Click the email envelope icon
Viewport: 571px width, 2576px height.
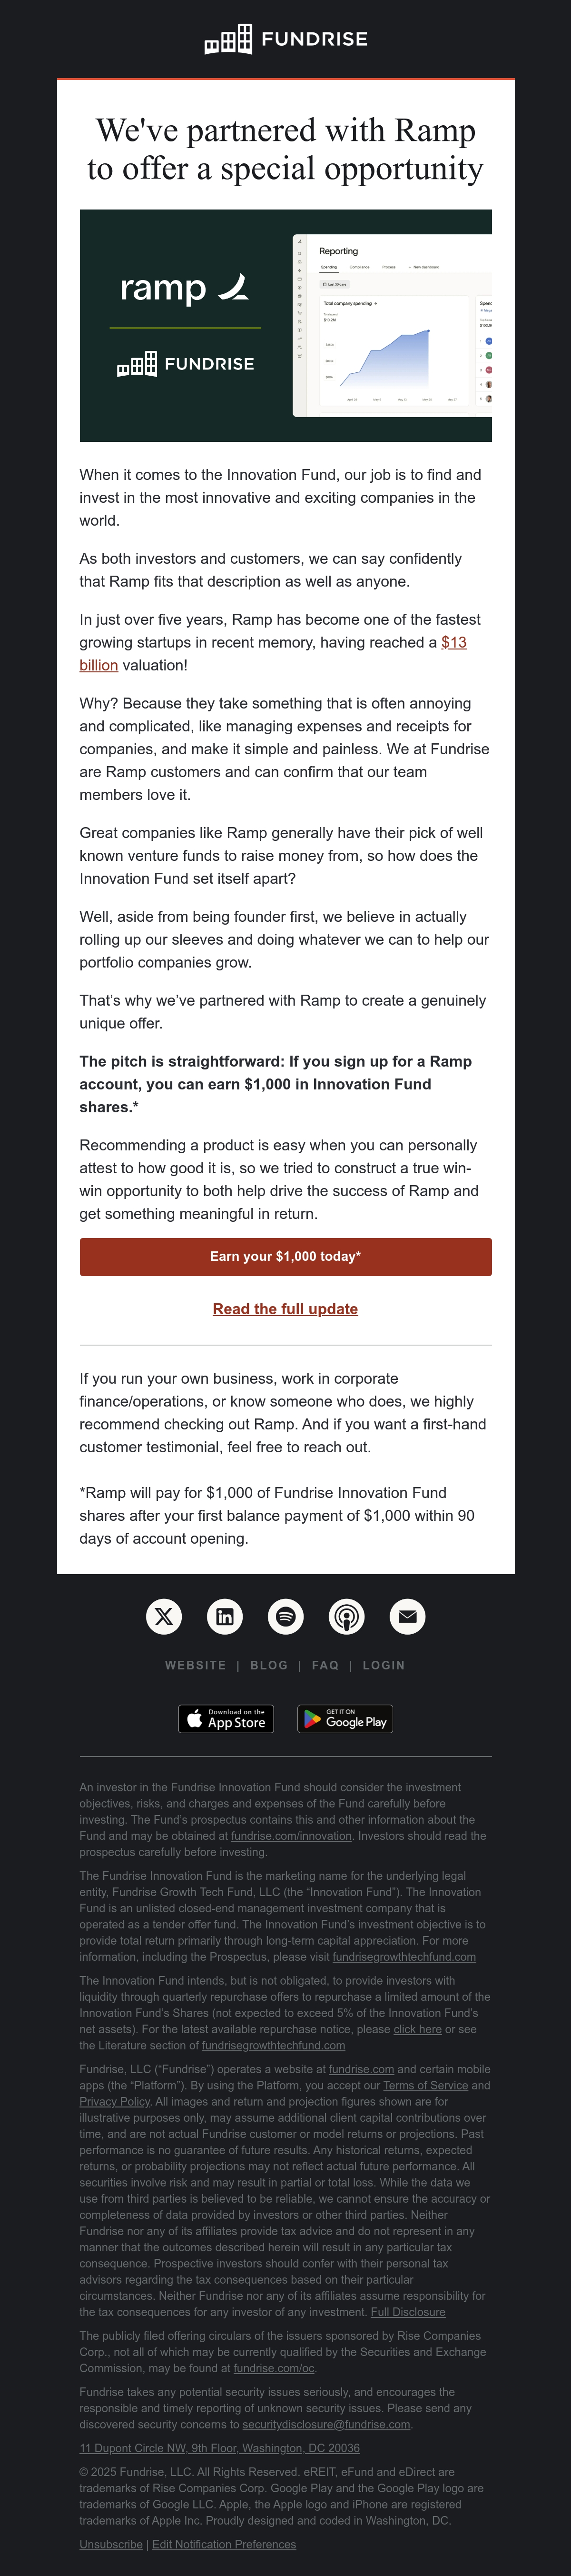click(x=408, y=1617)
